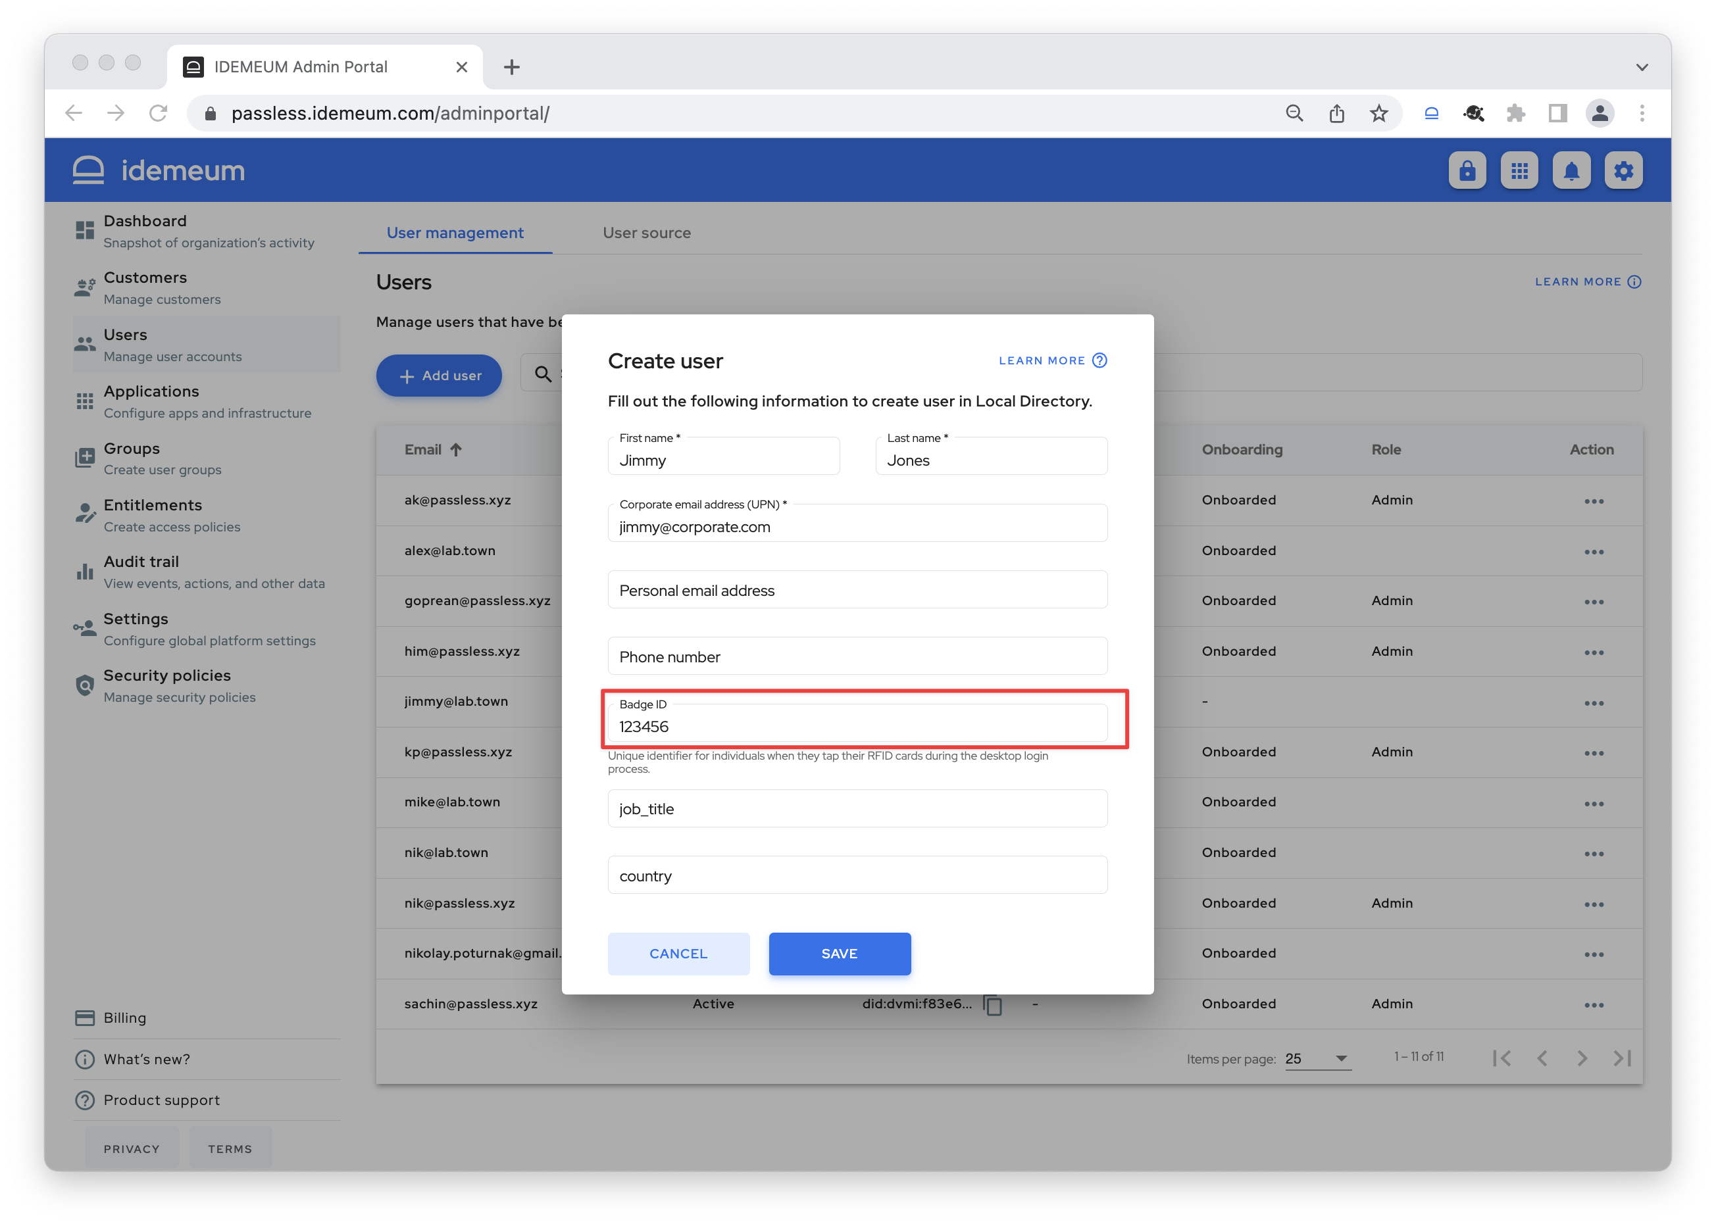Open Customers in sidebar

tap(207, 287)
